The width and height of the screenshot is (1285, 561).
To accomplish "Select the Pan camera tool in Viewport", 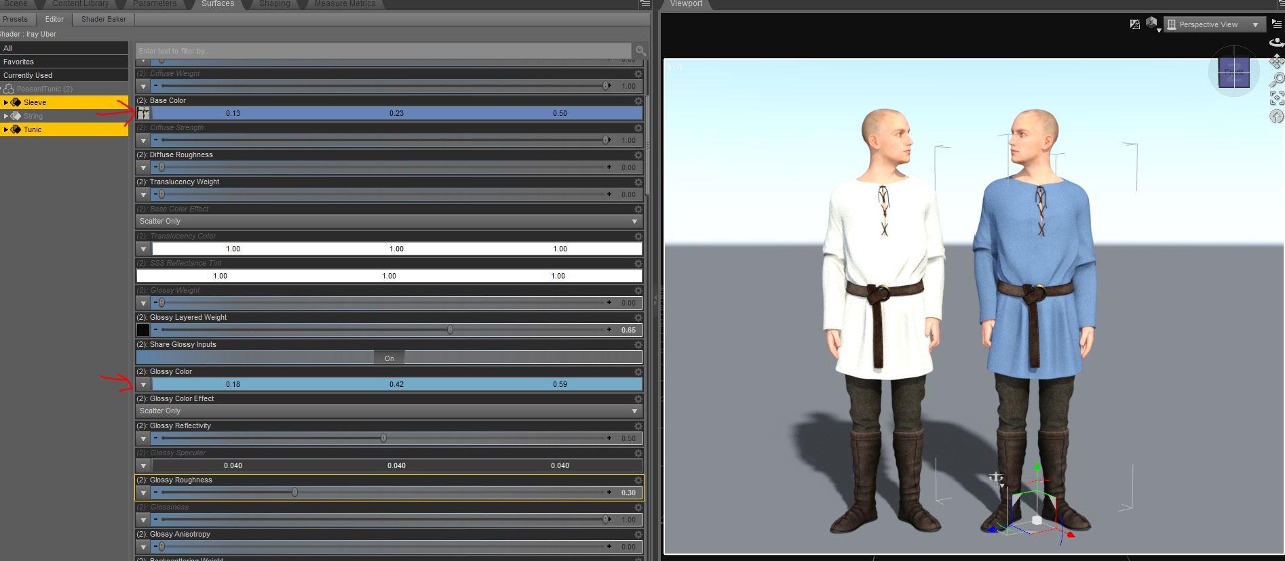I will [1276, 62].
